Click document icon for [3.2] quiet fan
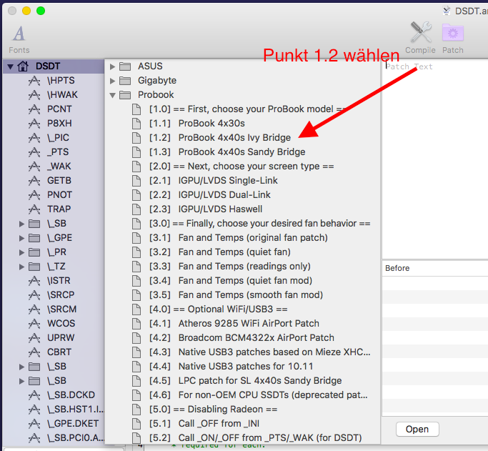 point(136,252)
